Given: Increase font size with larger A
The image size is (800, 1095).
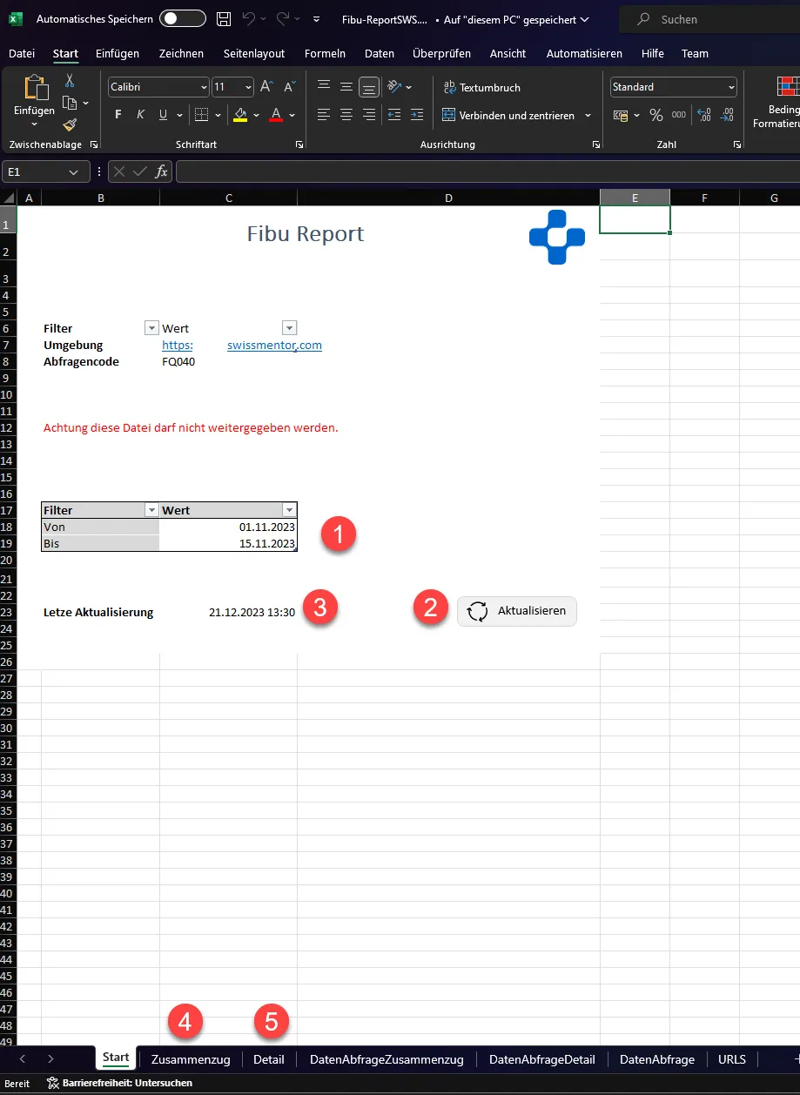Looking at the screenshot, I should [266, 87].
